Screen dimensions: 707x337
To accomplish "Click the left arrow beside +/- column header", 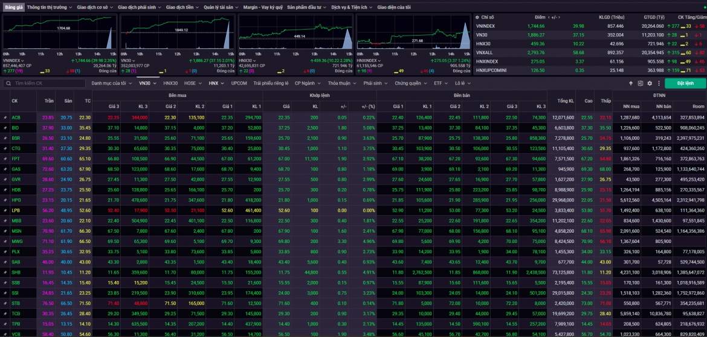I will click(x=548, y=17).
